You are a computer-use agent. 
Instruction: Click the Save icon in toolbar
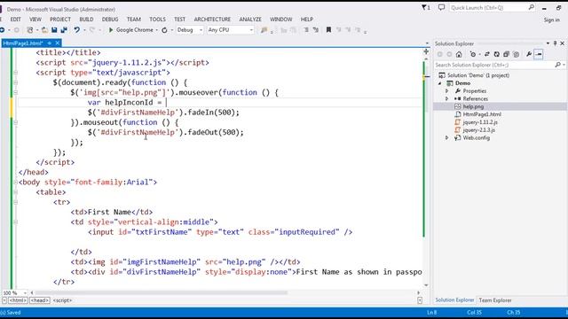(x=54, y=30)
